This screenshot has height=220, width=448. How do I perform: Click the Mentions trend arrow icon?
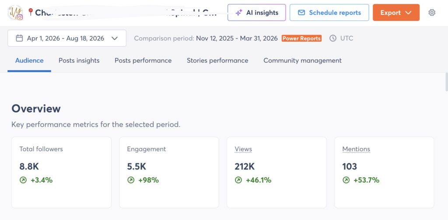tap(346, 180)
